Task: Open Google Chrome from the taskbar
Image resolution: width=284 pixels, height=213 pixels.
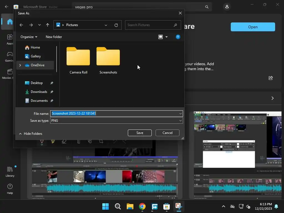Action: click(142, 207)
